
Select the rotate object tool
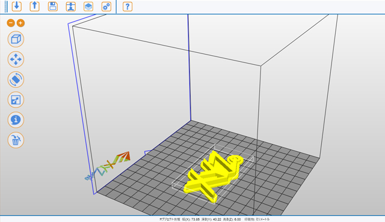(x=16, y=80)
